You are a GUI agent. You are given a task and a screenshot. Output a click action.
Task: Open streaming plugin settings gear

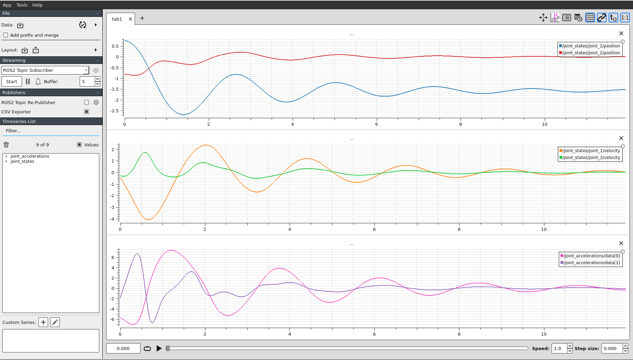tap(96, 70)
